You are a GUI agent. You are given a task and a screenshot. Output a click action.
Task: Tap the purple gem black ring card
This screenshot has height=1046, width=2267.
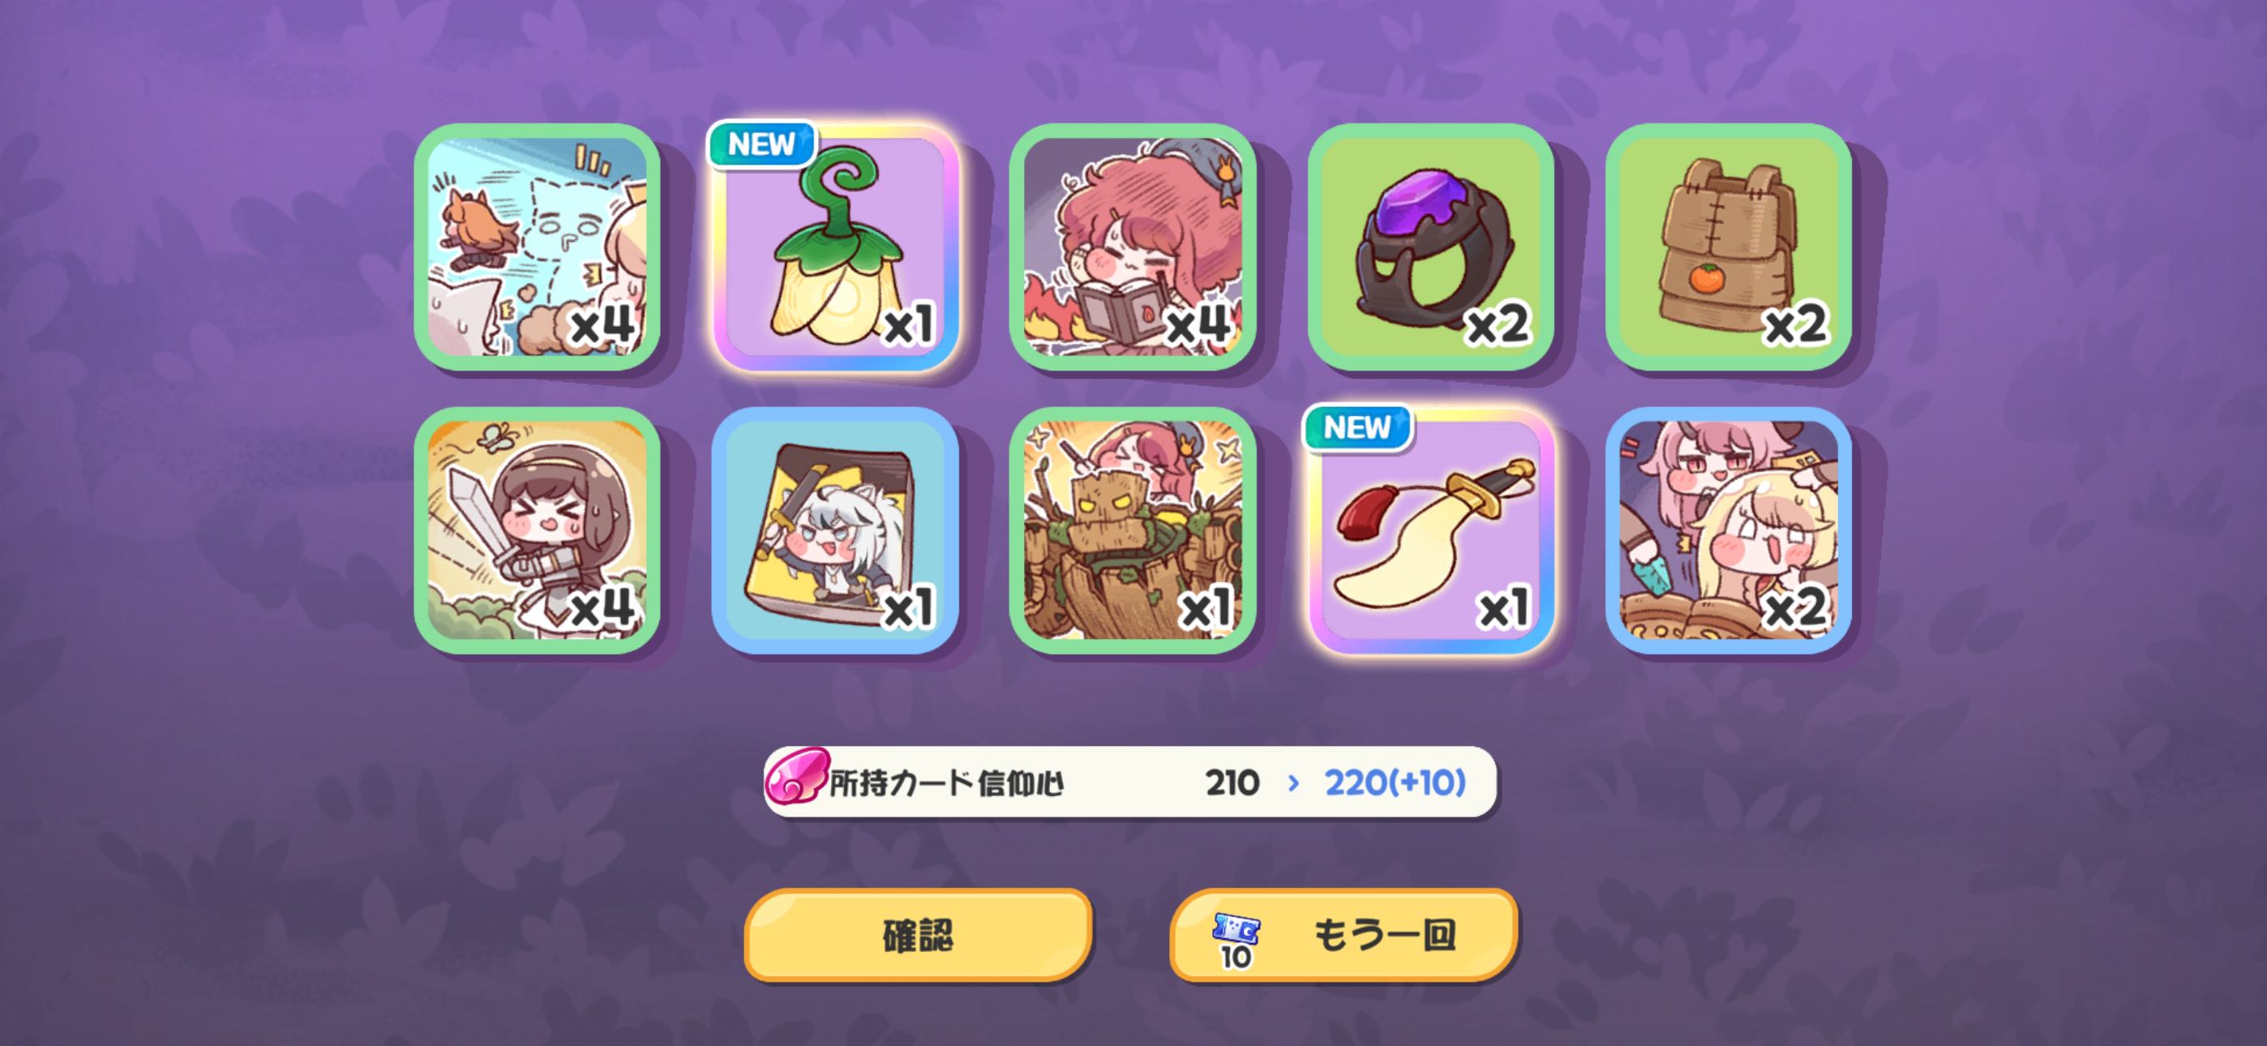[x=1430, y=246]
